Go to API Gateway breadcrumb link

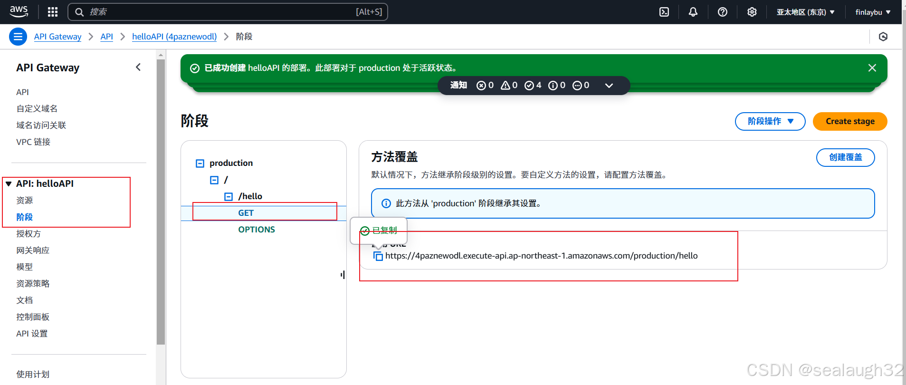pyautogui.click(x=57, y=37)
